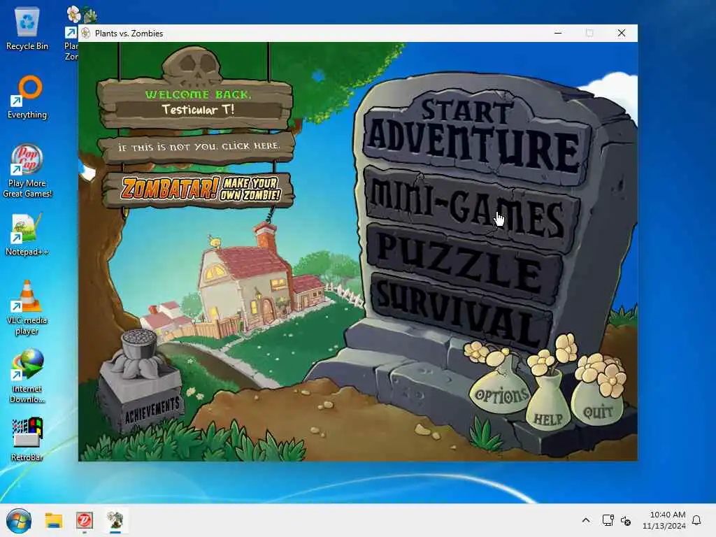This screenshot has height=537, width=716.
Task: Select Play More Great Games PopCap shortcut
Action: tap(27, 171)
